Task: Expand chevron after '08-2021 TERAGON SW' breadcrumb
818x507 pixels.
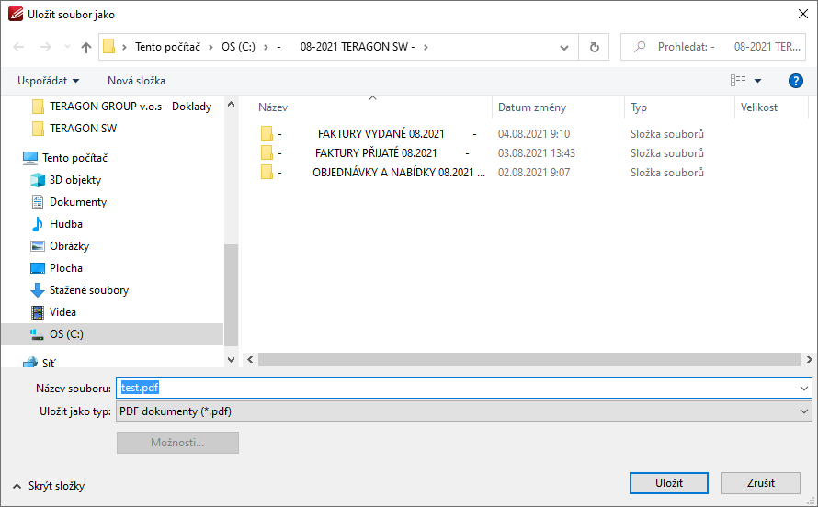Action: tap(426, 47)
